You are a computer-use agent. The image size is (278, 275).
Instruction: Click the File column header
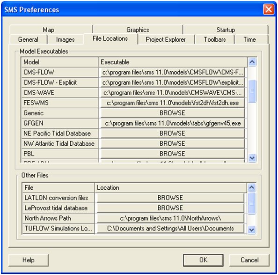point(59,187)
